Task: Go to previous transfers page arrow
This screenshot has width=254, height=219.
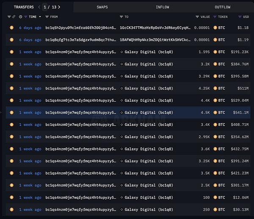Action: (39, 7)
